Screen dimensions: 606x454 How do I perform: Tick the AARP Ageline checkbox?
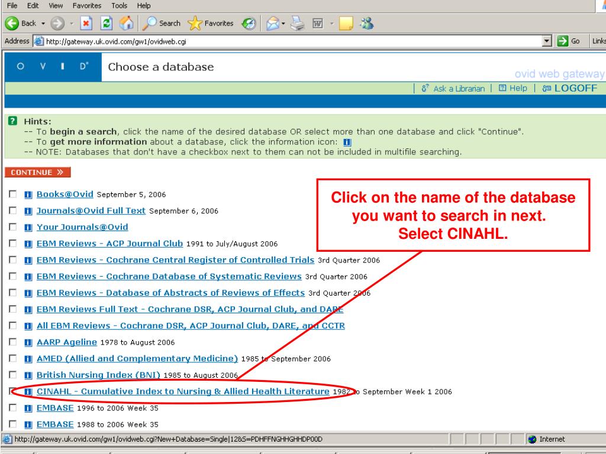13,342
